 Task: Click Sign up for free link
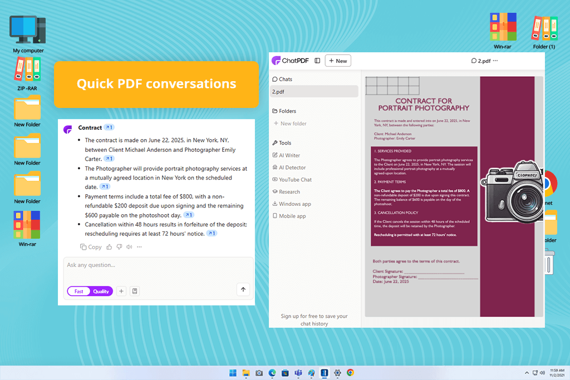tap(314, 320)
